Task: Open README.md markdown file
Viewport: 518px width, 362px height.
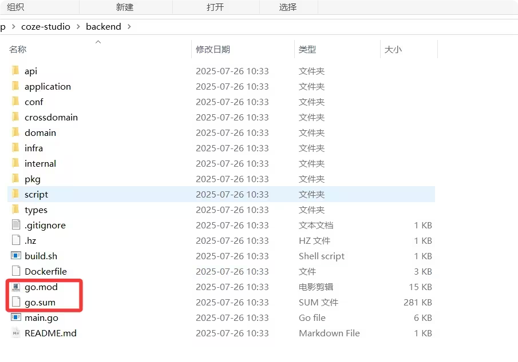Action: [49, 333]
